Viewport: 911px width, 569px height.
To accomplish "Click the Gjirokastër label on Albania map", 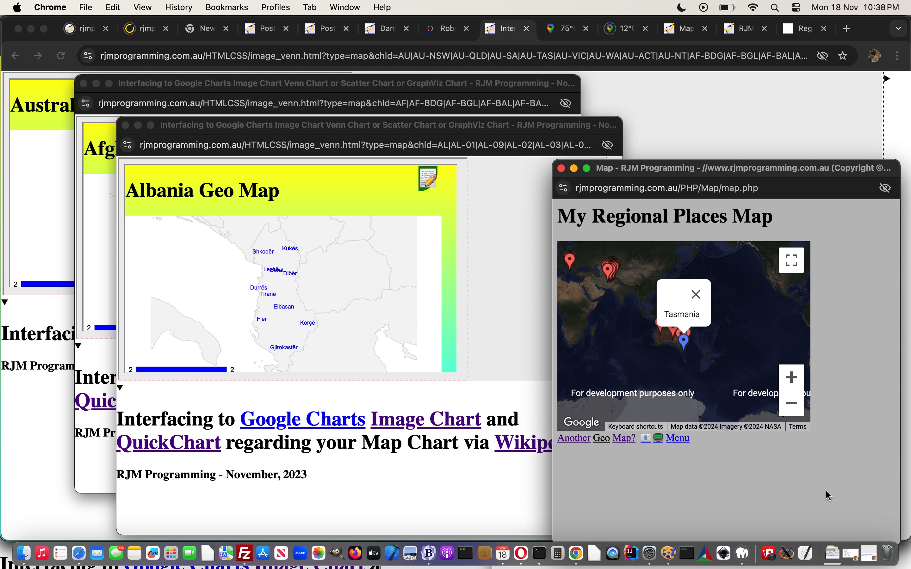I will click(284, 347).
